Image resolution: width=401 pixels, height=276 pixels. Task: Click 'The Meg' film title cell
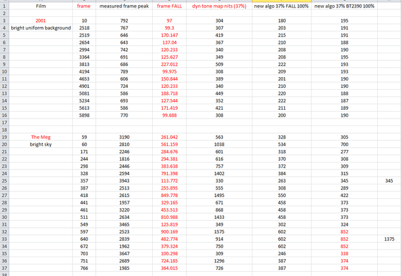pos(41,137)
